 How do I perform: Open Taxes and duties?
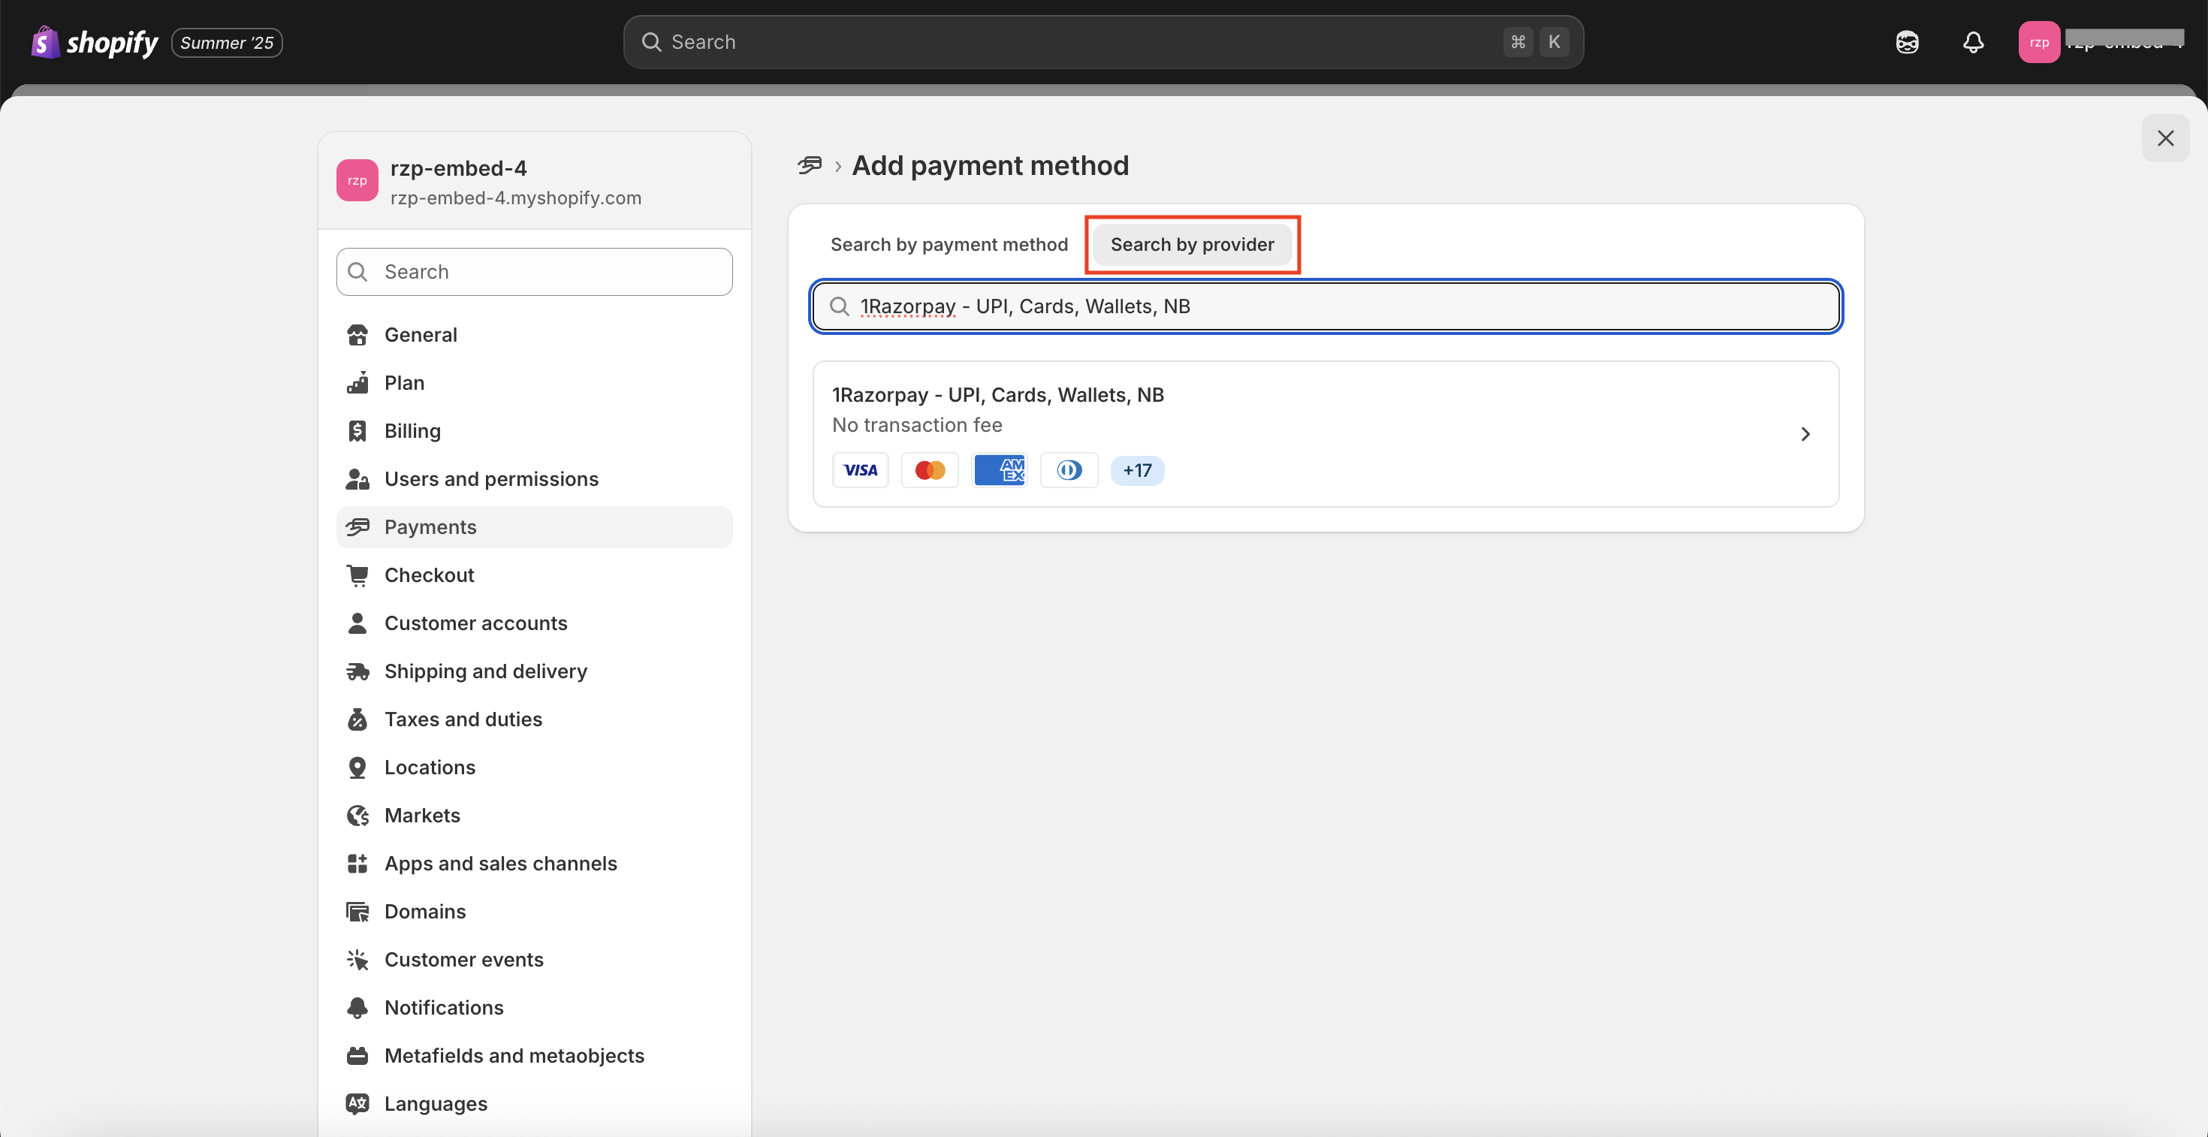click(x=534, y=719)
